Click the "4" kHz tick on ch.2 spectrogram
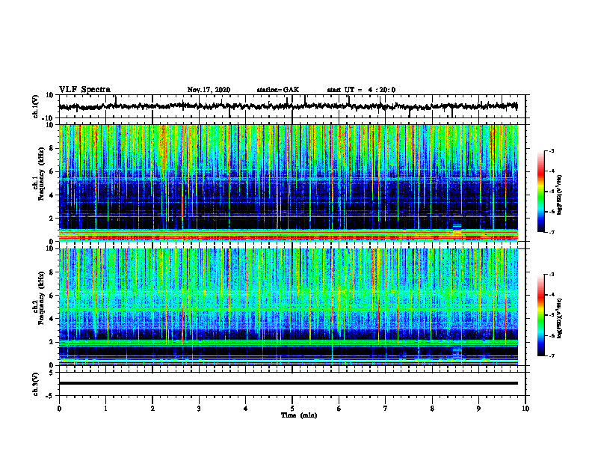592x458 pixels. 52,319
